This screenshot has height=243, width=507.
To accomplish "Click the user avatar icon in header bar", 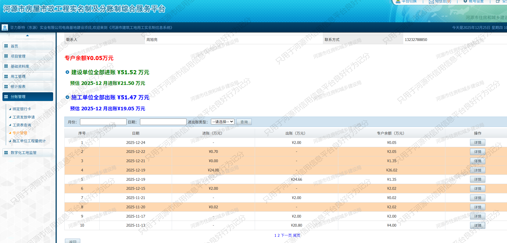I will click(5, 28).
